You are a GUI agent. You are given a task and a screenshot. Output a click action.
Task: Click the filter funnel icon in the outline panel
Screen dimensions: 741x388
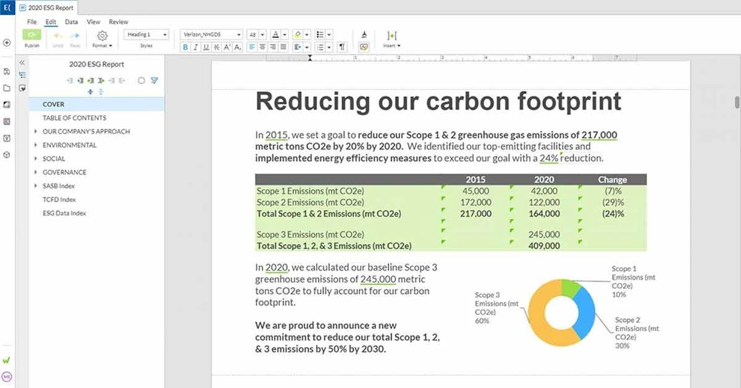pyautogui.click(x=154, y=80)
